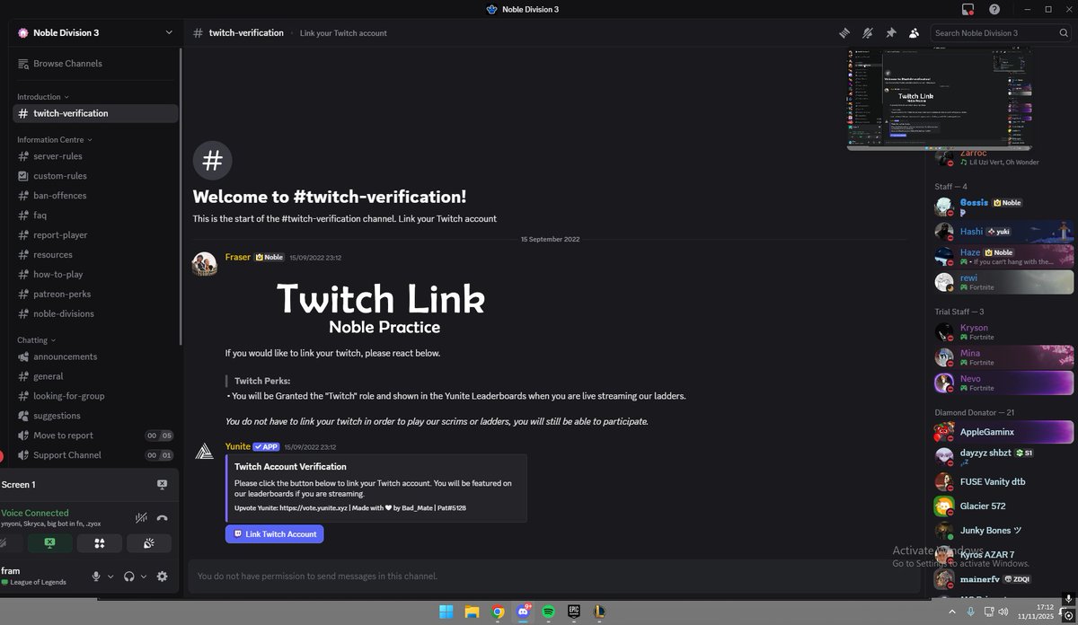Stop streaming icon beside Screen 1
This screenshot has height=625, width=1078.
(162, 485)
